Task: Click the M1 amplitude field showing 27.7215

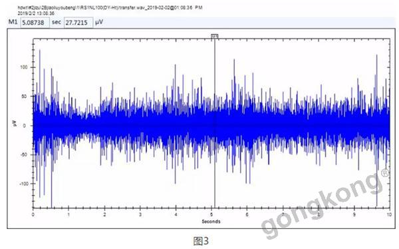Action: [x=78, y=23]
